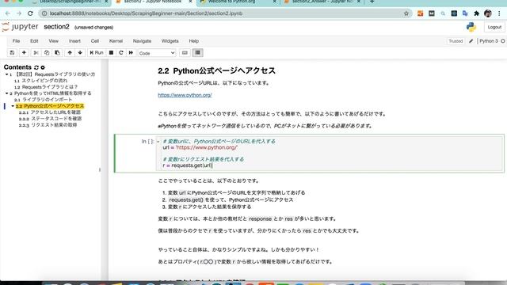Click the 2.2 Python公式ページへアクセス heading
This screenshot has height=285, width=507.
click(216, 70)
